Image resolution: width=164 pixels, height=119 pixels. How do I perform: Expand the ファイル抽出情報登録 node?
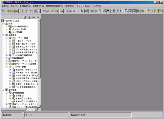[x=7, y=55]
